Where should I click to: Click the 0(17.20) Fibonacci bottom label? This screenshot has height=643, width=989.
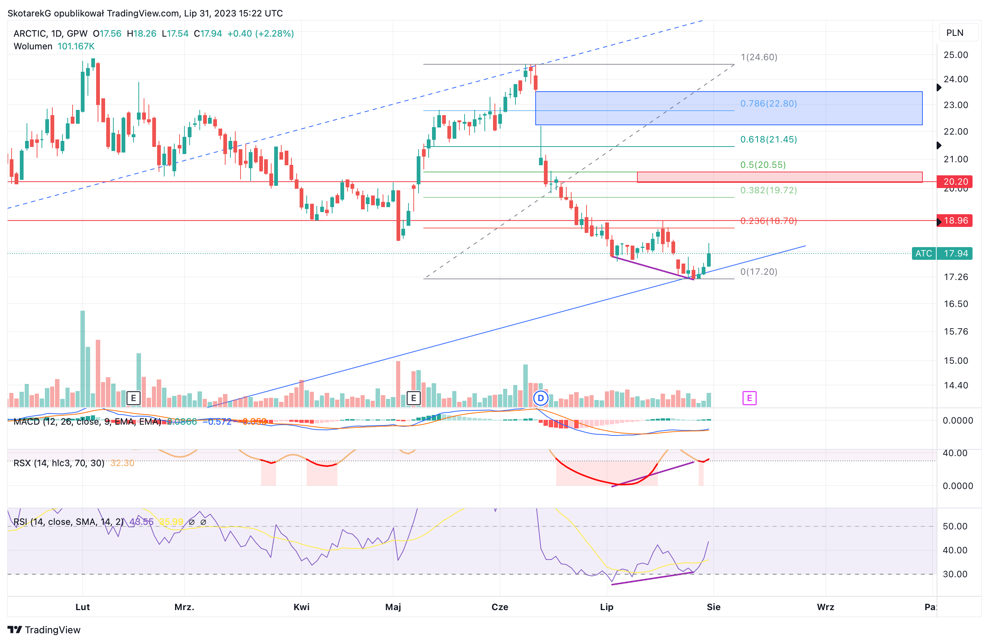(x=759, y=272)
